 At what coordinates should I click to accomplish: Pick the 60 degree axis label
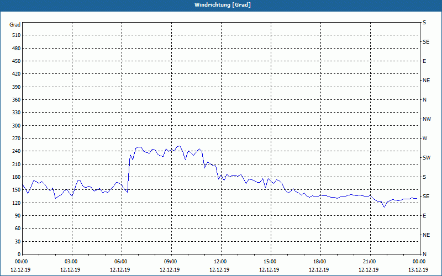18,229
